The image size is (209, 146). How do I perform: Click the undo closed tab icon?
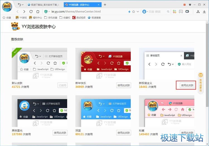pos(20,5)
